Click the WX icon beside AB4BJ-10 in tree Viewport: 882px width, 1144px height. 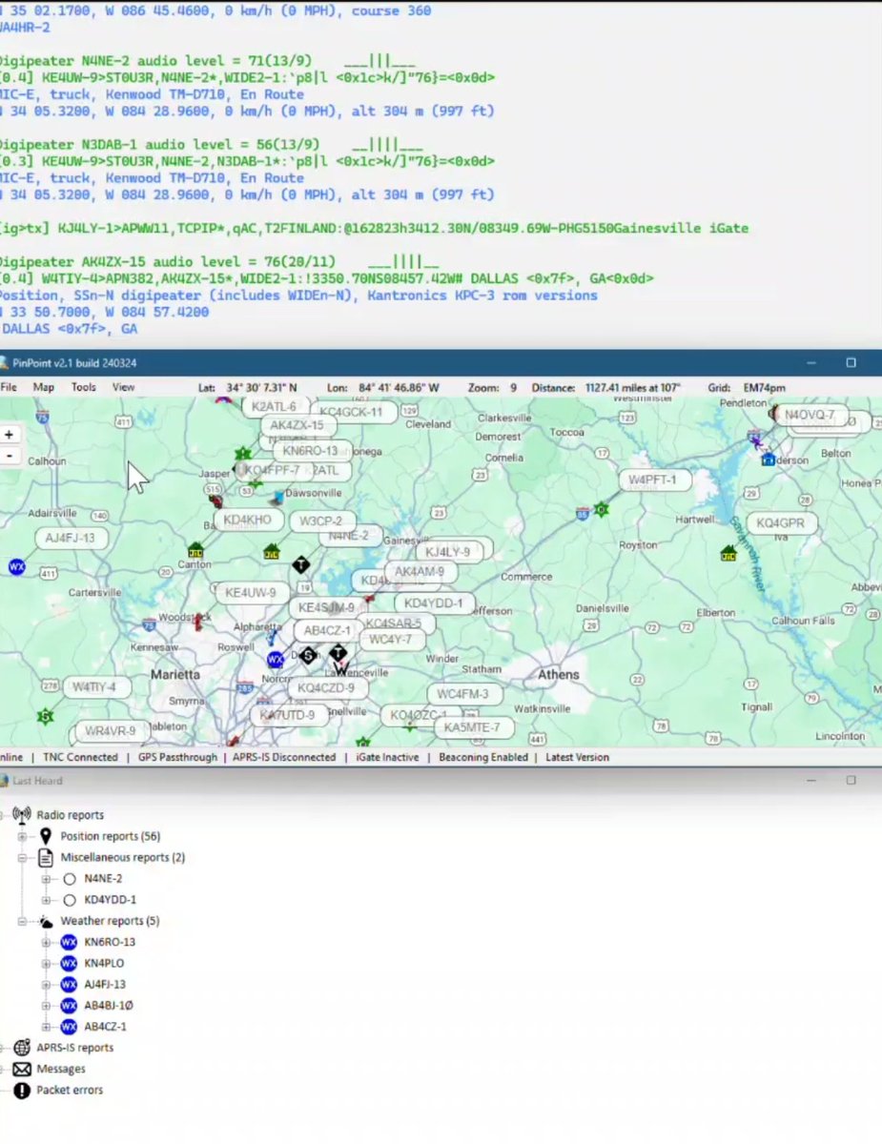(x=69, y=1006)
